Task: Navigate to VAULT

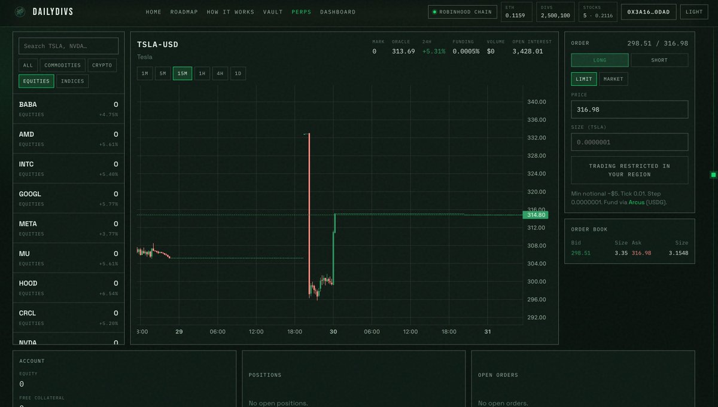Action: pyautogui.click(x=273, y=12)
